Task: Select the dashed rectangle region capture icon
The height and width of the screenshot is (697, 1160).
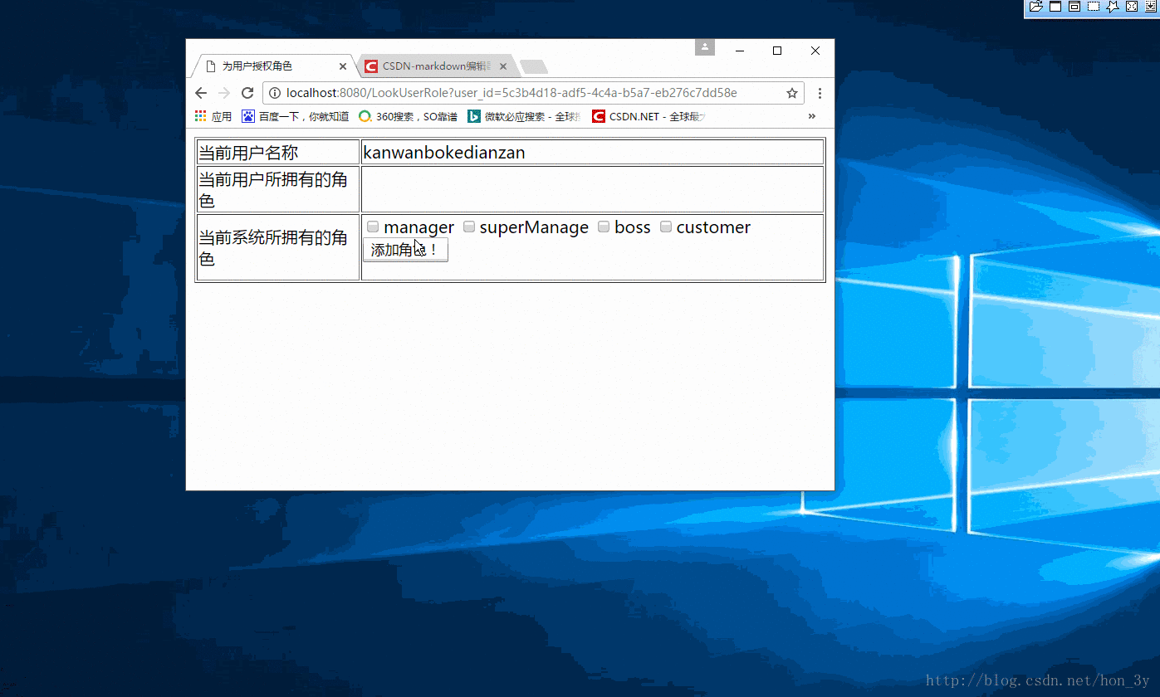Action: [x=1094, y=7]
